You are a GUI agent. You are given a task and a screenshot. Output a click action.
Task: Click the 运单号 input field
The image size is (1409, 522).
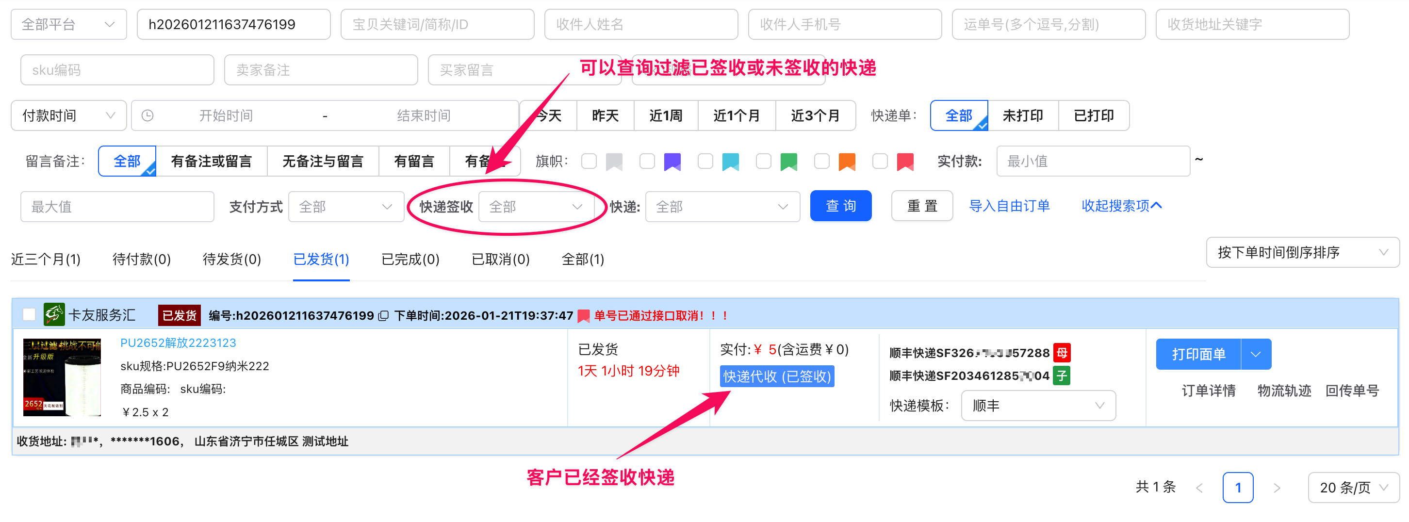pyautogui.click(x=1048, y=25)
